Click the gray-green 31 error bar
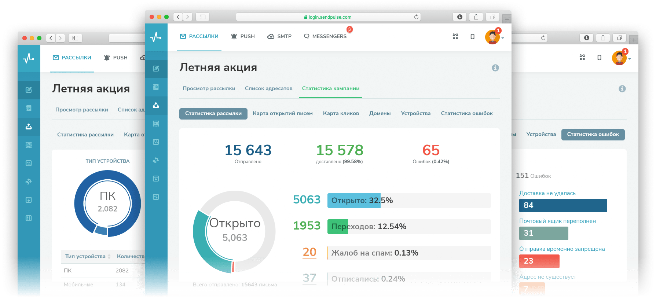Viewport: 656px width, 297px height. (544, 233)
